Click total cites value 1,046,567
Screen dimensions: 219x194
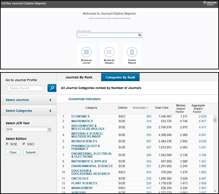click(165, 116)
